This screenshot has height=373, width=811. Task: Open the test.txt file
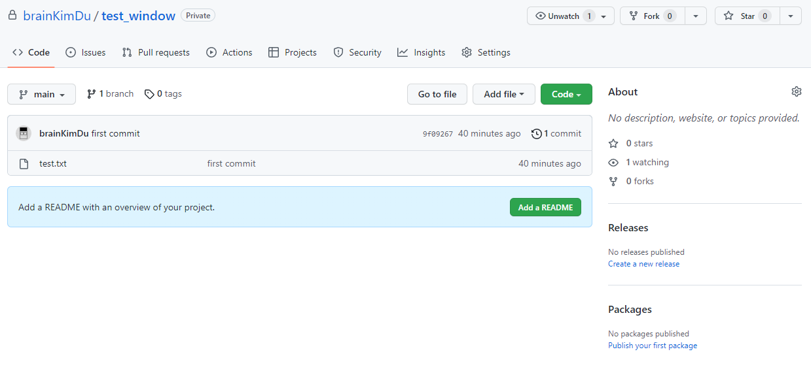point(53,163)
